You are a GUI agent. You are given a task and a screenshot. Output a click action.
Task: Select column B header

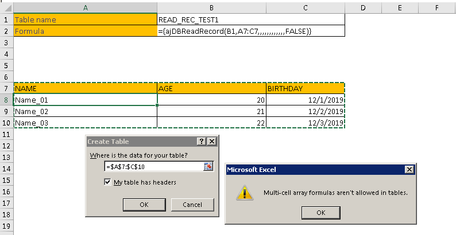(x=212, y=7)
